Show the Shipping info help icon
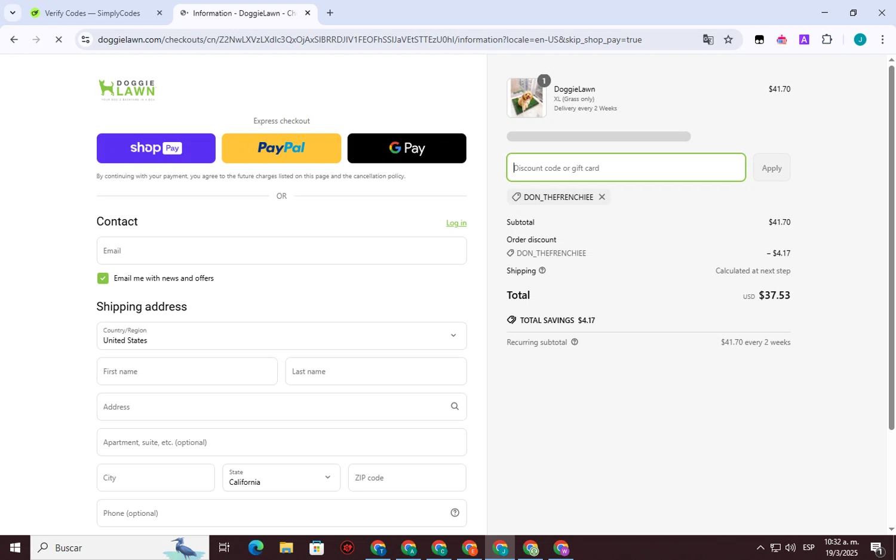This screenshot has width=896, height=560. pyautogui.click(x=542, y=270)
